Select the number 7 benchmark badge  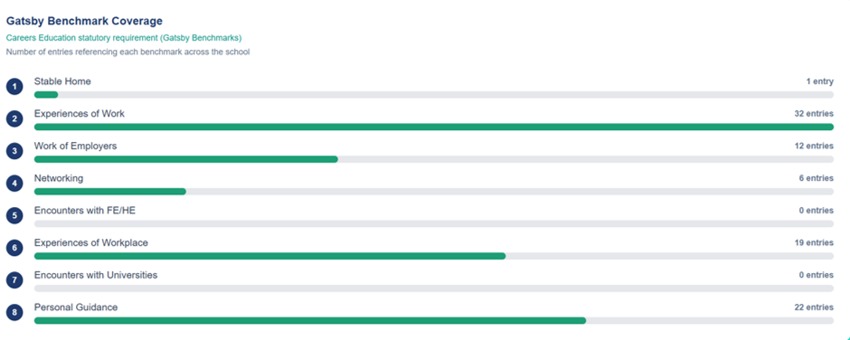pyautogui.click(x=14, y=280)
